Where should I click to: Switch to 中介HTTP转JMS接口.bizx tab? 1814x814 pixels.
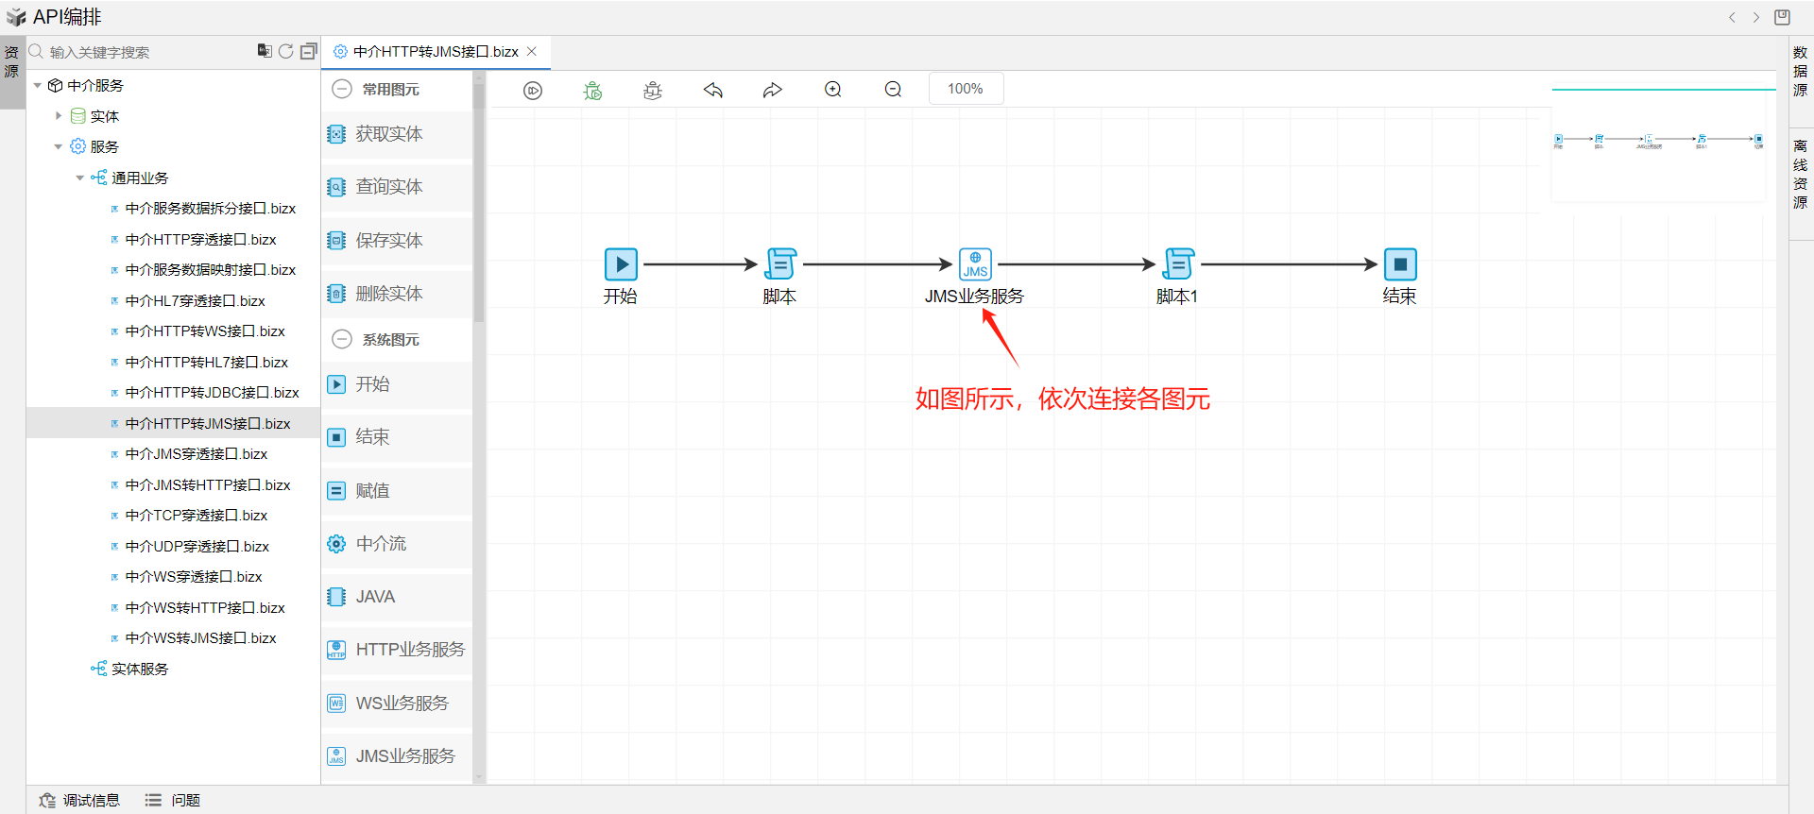point(436,52)
